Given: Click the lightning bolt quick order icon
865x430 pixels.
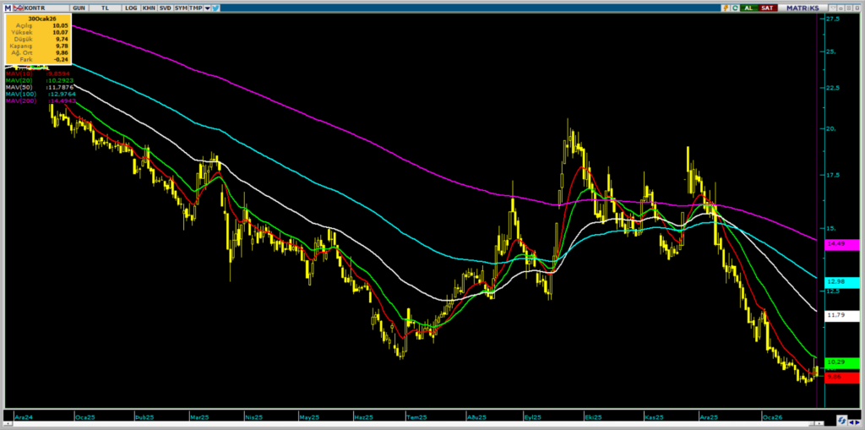Looking at the screenshot, I should click(724, 8).
